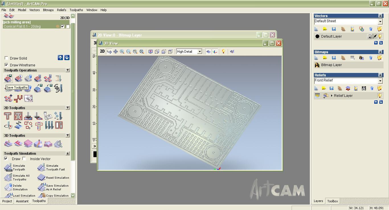This screenshot has height=210, width=389.
Task: Open the Front Relief dropdown
Action: (380, 81)
